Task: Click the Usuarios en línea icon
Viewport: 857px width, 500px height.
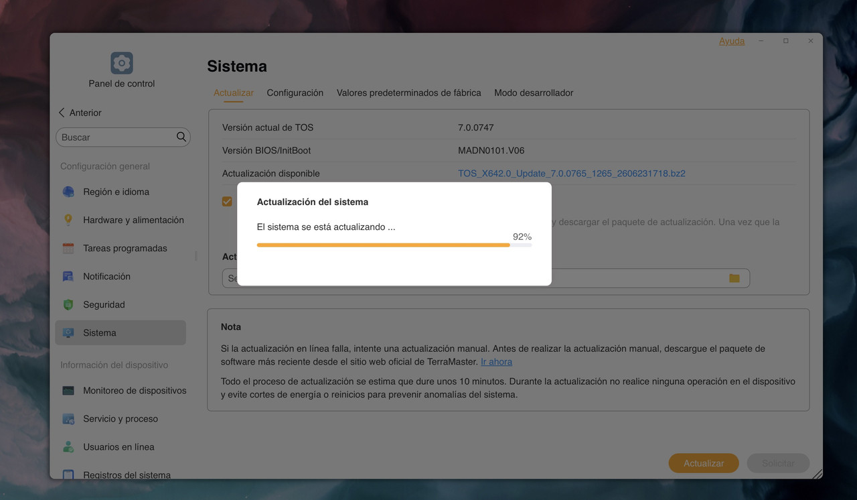Action: point(68,446)
